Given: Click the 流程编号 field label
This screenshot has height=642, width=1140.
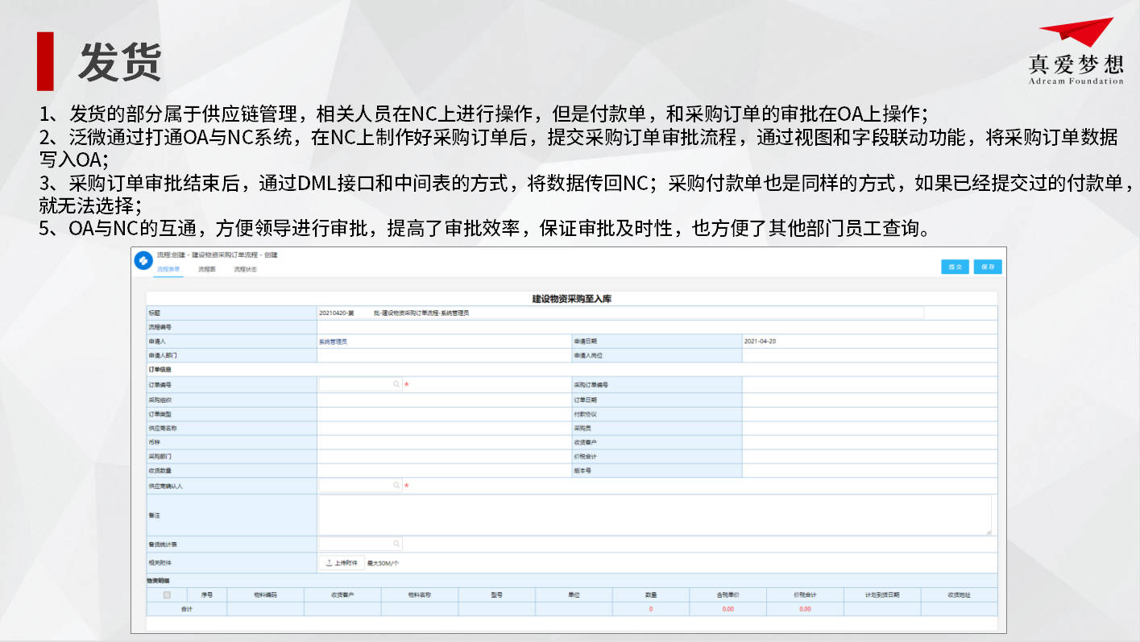Looking at the screenshot, I should 160,327.
